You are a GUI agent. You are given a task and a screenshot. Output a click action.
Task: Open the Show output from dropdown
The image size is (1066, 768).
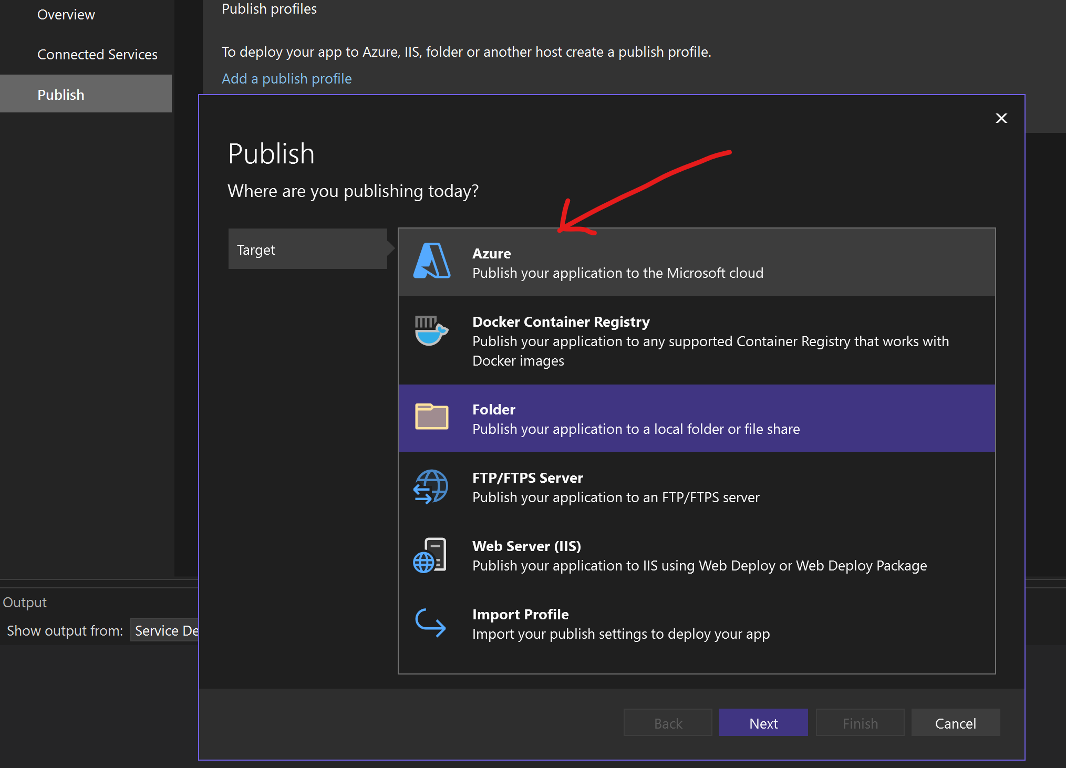tap(165, 630)
